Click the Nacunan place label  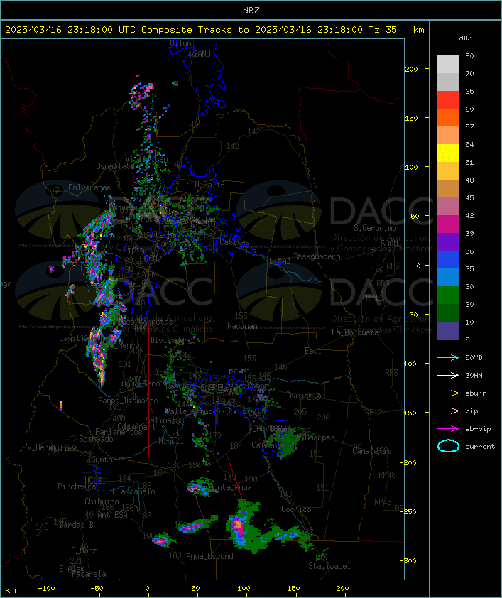pos(242,326)
